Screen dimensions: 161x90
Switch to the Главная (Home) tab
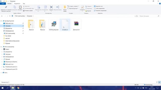[x=9, y=3]
